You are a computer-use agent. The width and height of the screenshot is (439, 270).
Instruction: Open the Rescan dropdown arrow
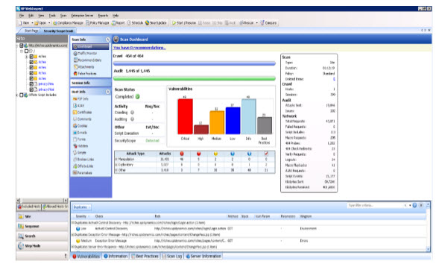[256, 23]
